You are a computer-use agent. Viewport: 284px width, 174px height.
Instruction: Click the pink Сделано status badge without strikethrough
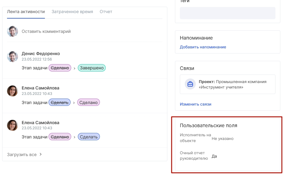click(x=88, y=102)
